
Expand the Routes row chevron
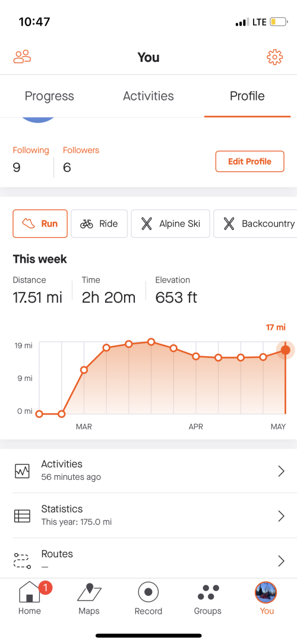pos(282,561)
